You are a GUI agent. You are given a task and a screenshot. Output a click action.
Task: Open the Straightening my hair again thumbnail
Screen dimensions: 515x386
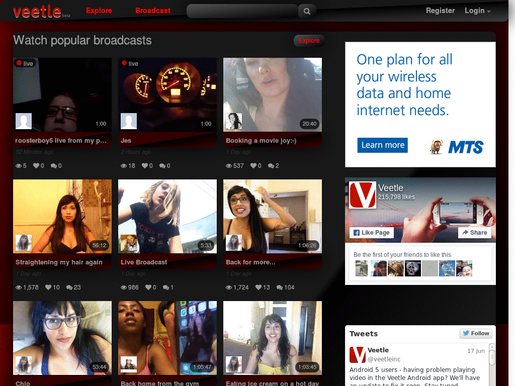coord(62,216)
